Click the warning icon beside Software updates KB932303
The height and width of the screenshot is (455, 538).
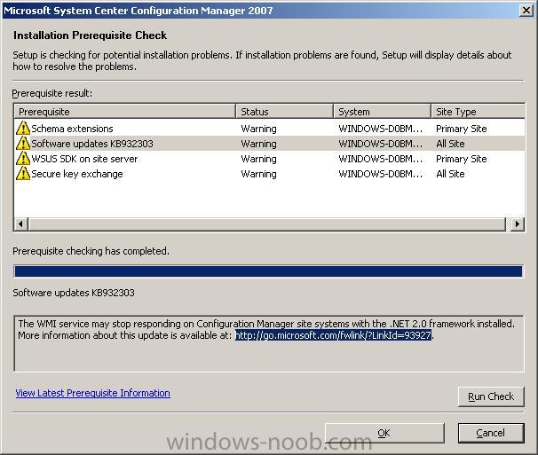click(23, 144)
